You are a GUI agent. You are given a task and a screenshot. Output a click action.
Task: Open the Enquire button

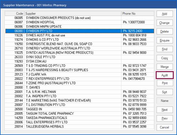pyautogui.click(x=165, y=40)
